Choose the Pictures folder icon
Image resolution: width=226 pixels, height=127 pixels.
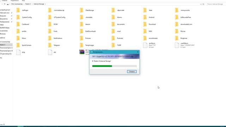tap(82, 38)
